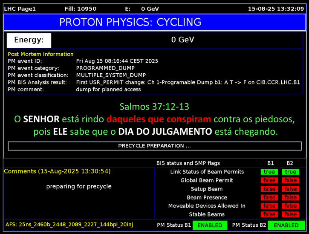The image size is (309, 234).
Task: Select the Post Mortem Information heading
Action: (x=40, y=54)
